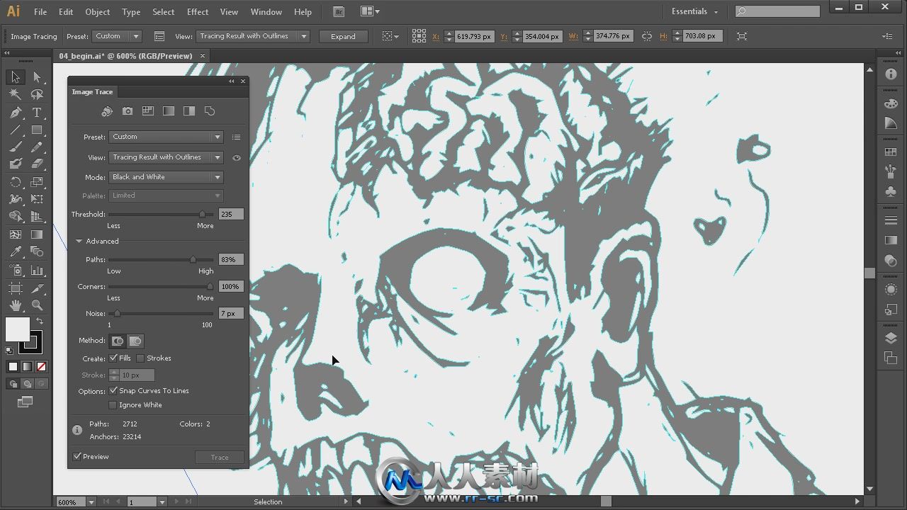Swap fill and stroke colors arrow
This screenshot has height=510, width=907.
tap(40, 322)
